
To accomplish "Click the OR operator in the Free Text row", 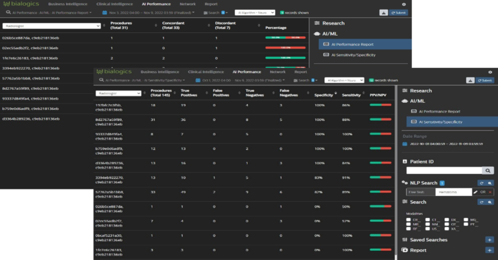I will click(x=482, y=192).
